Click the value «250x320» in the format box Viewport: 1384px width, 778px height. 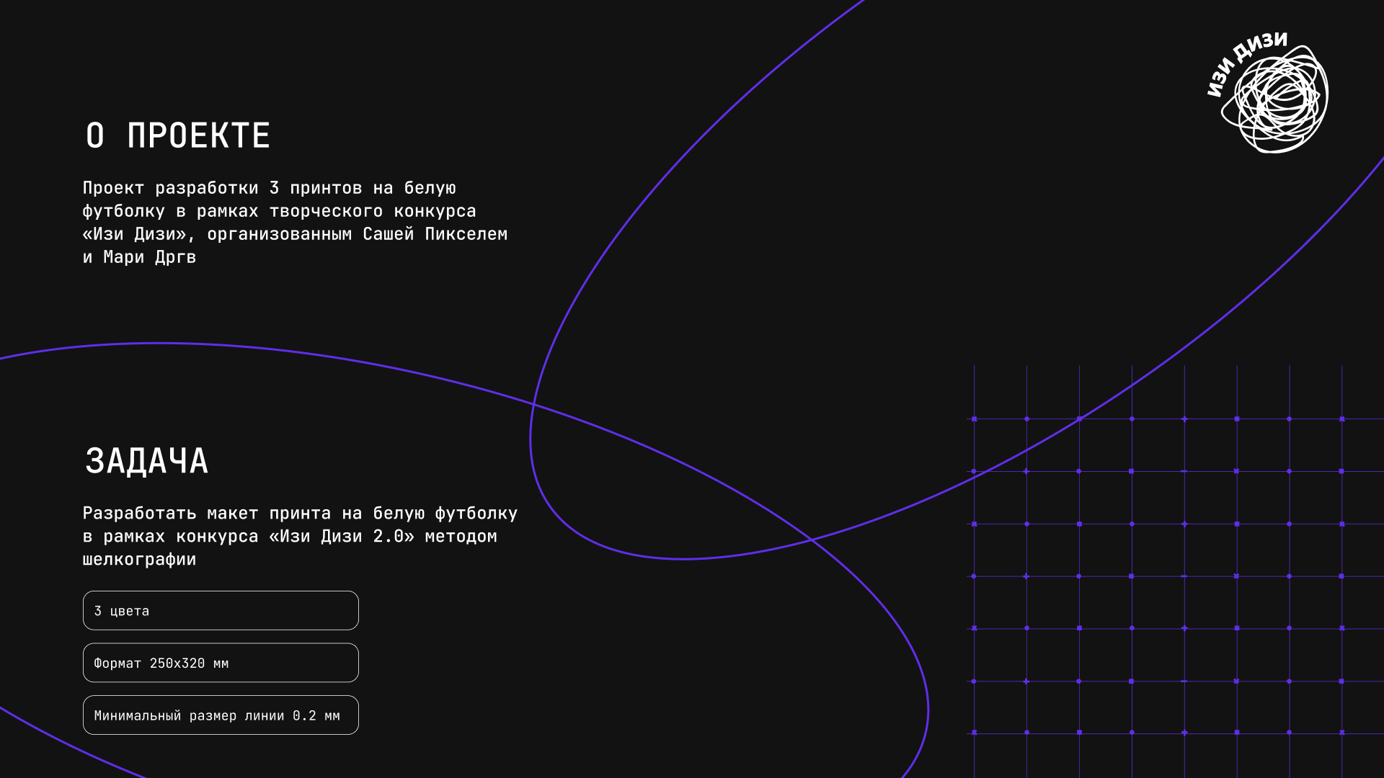pyautogui.click(x=177, y=663)
